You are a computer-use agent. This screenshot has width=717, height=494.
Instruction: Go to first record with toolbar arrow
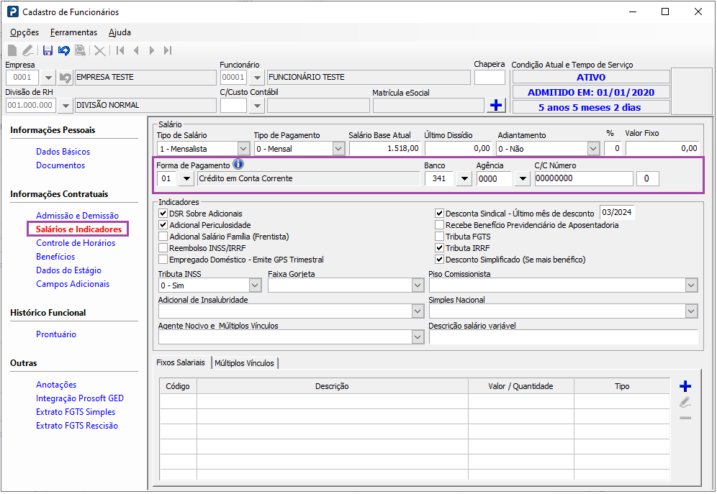click(x=120, y=50)
